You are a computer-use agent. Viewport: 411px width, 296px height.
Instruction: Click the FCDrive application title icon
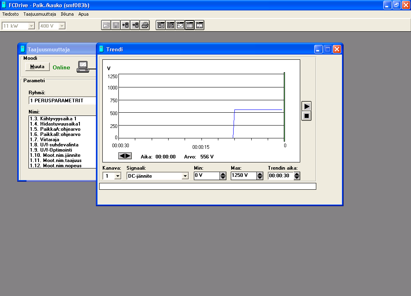(4, 5)
